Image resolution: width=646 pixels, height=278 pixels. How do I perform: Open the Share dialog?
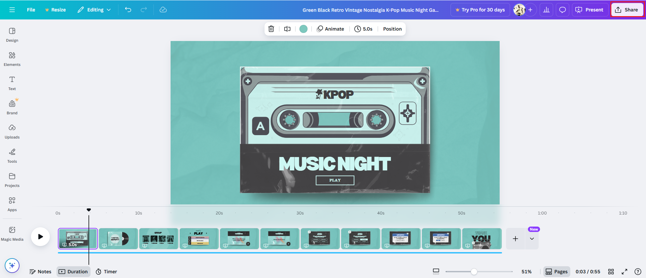pos(627,10)
